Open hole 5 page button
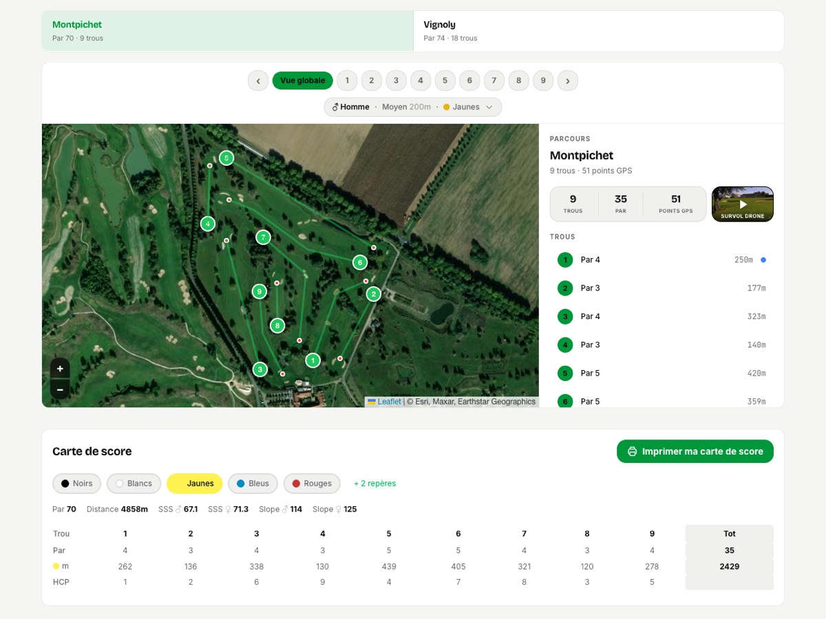 click(445, 80)
